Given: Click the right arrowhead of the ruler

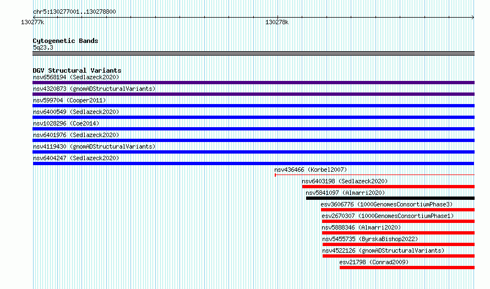Looking at the screenshot, I should click(x=473, y=17).
